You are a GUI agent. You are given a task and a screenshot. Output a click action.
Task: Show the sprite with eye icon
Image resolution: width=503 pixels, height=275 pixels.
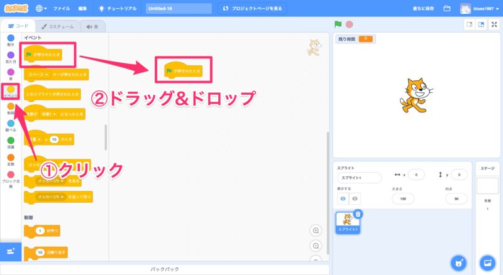(x=341, y=198)
